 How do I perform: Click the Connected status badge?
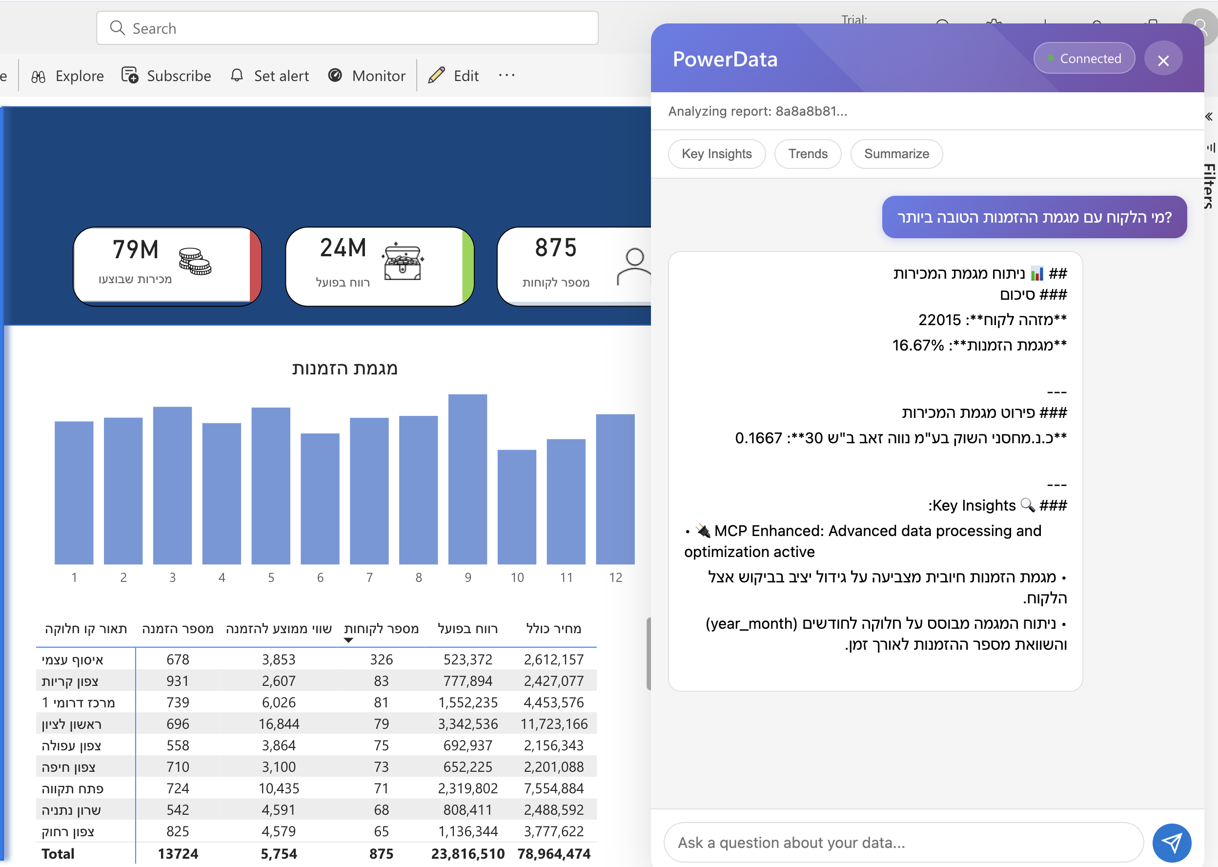pos(1084,58)
